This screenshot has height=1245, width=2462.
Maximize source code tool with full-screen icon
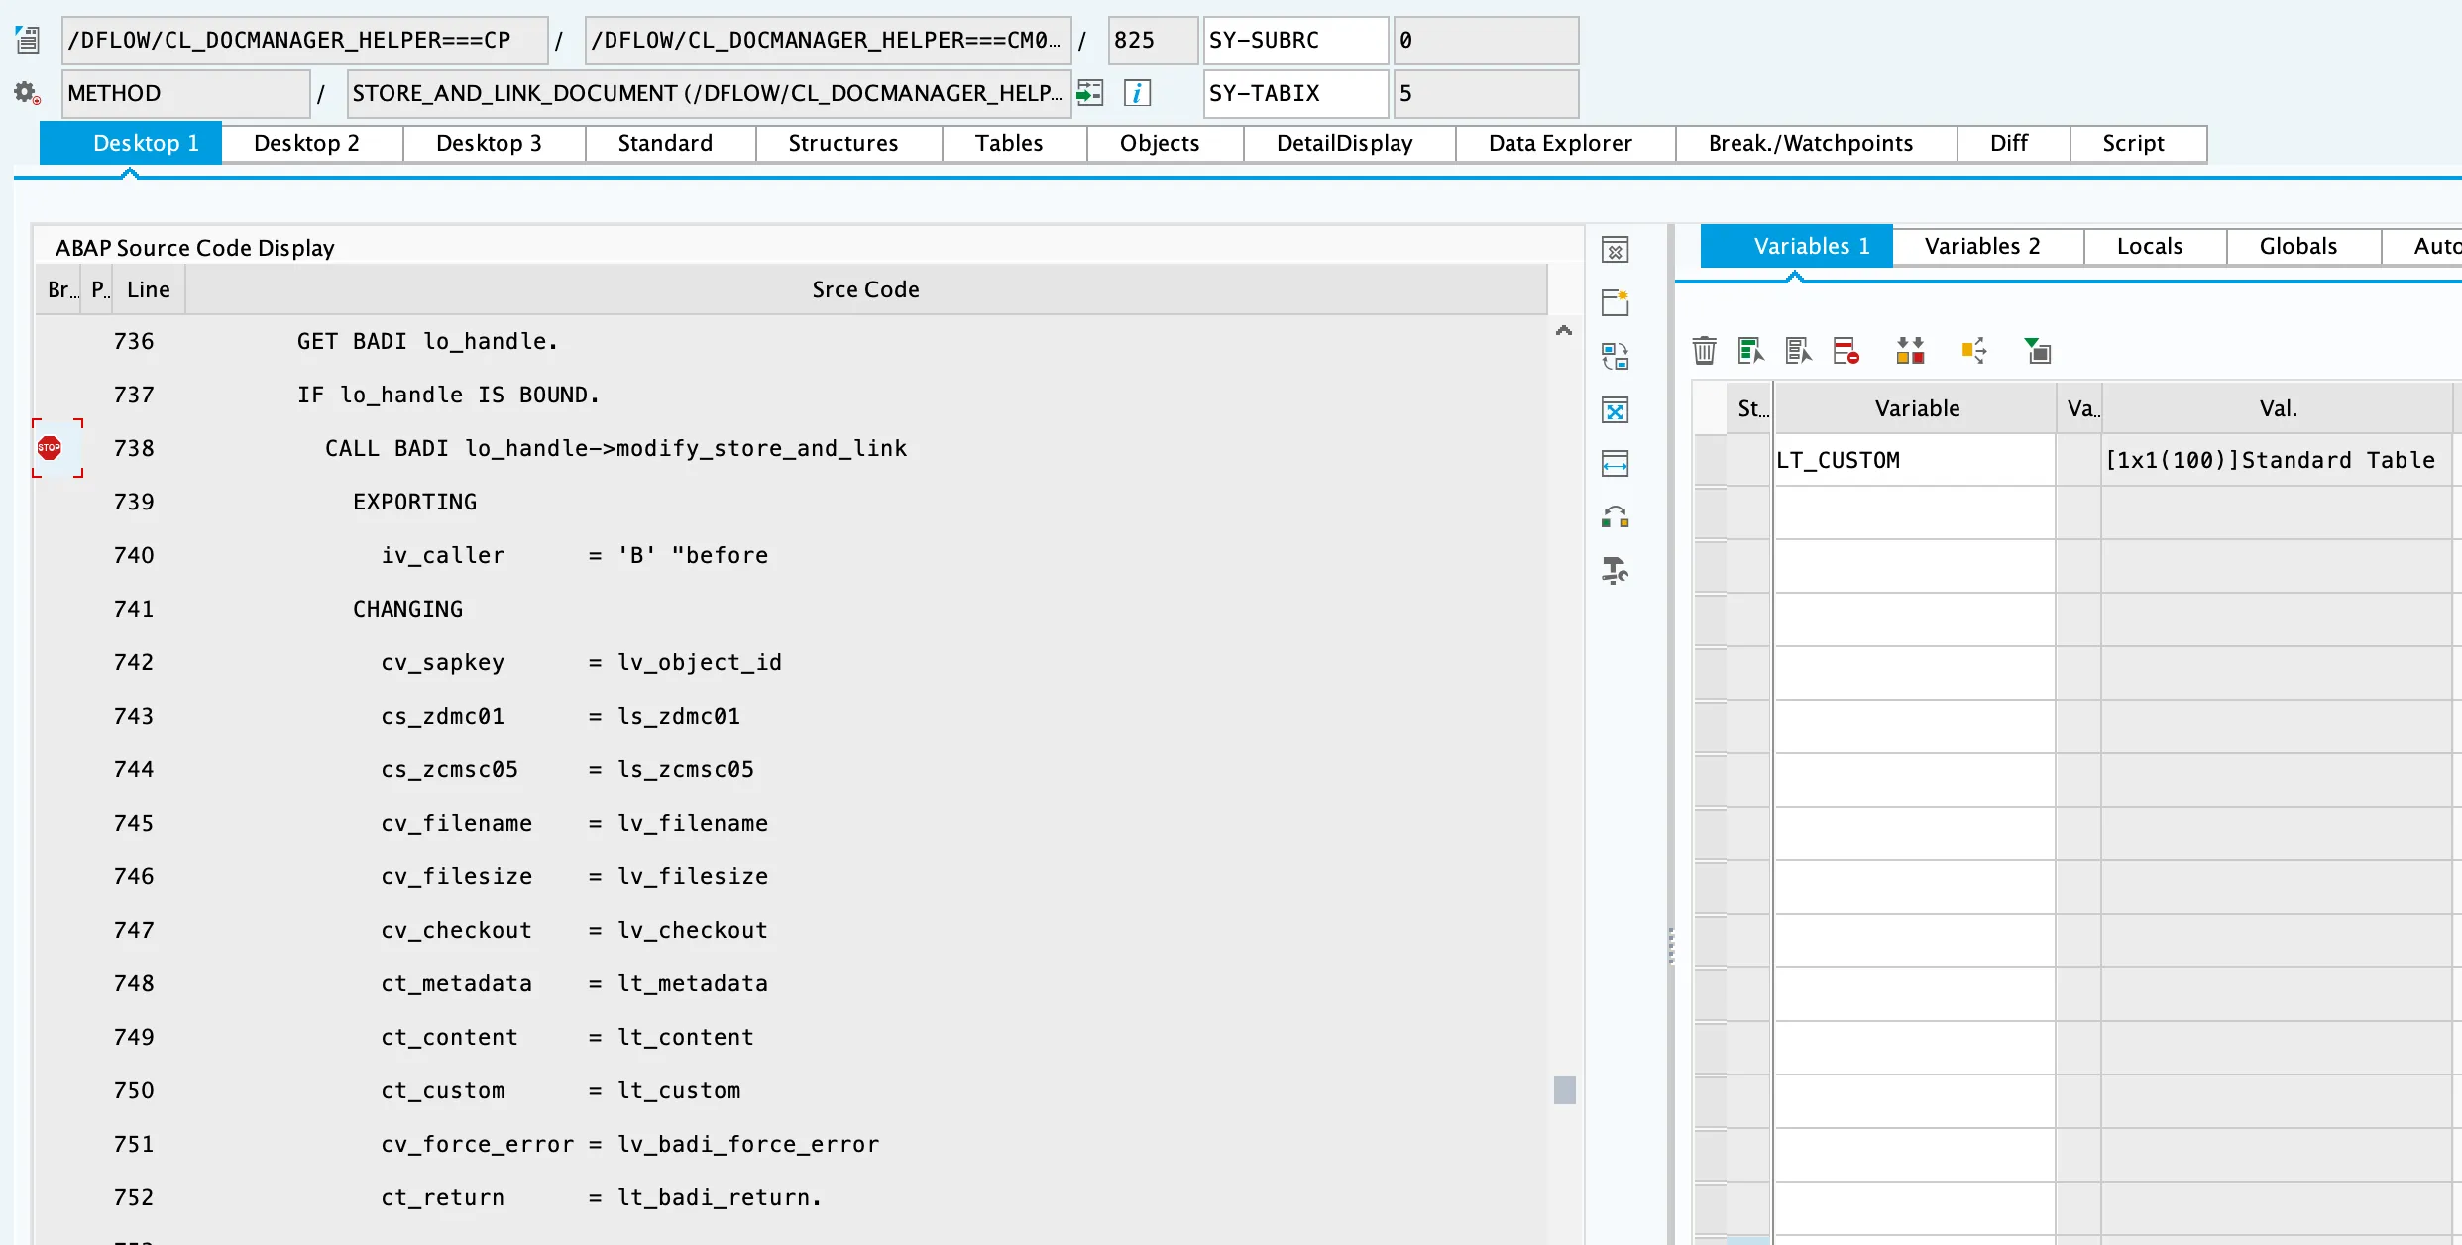coord(1615,409)
